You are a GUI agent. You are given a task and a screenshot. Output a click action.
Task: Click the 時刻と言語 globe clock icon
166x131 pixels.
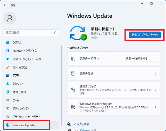(x=8, y=92)
